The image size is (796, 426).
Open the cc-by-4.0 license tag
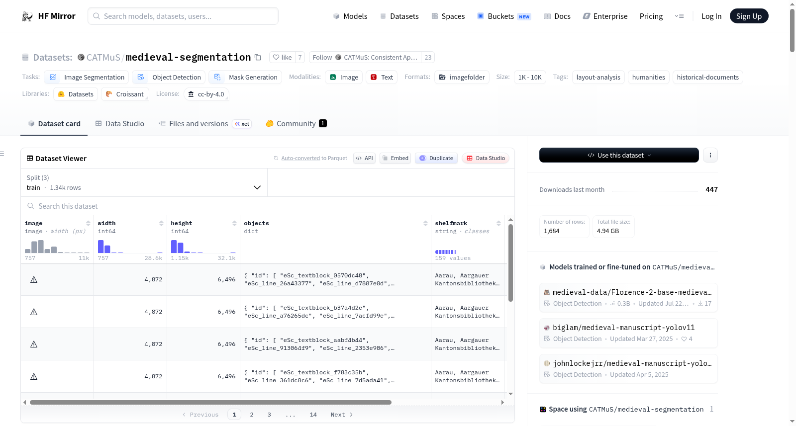coord(206,94)
